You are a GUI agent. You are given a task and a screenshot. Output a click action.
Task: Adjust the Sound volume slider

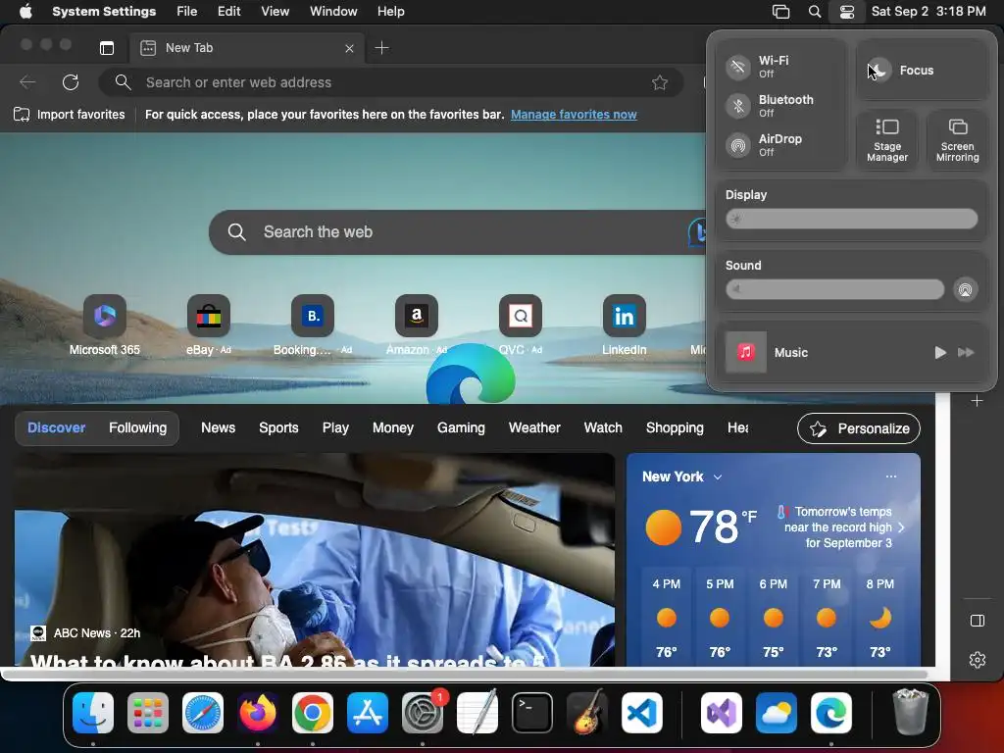[834, 289]
